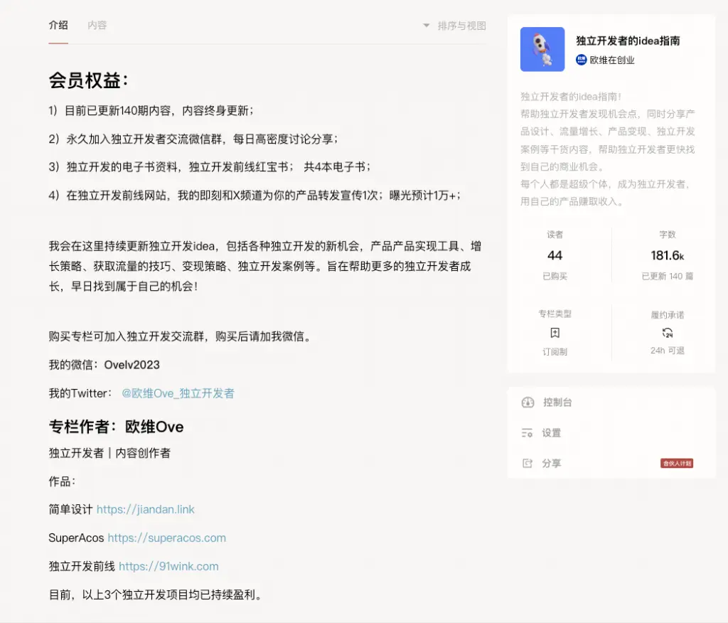The height and width of the screenshot is (623, 728).
Task: Open the jiandan.link website link
Action: pos(145,509)
